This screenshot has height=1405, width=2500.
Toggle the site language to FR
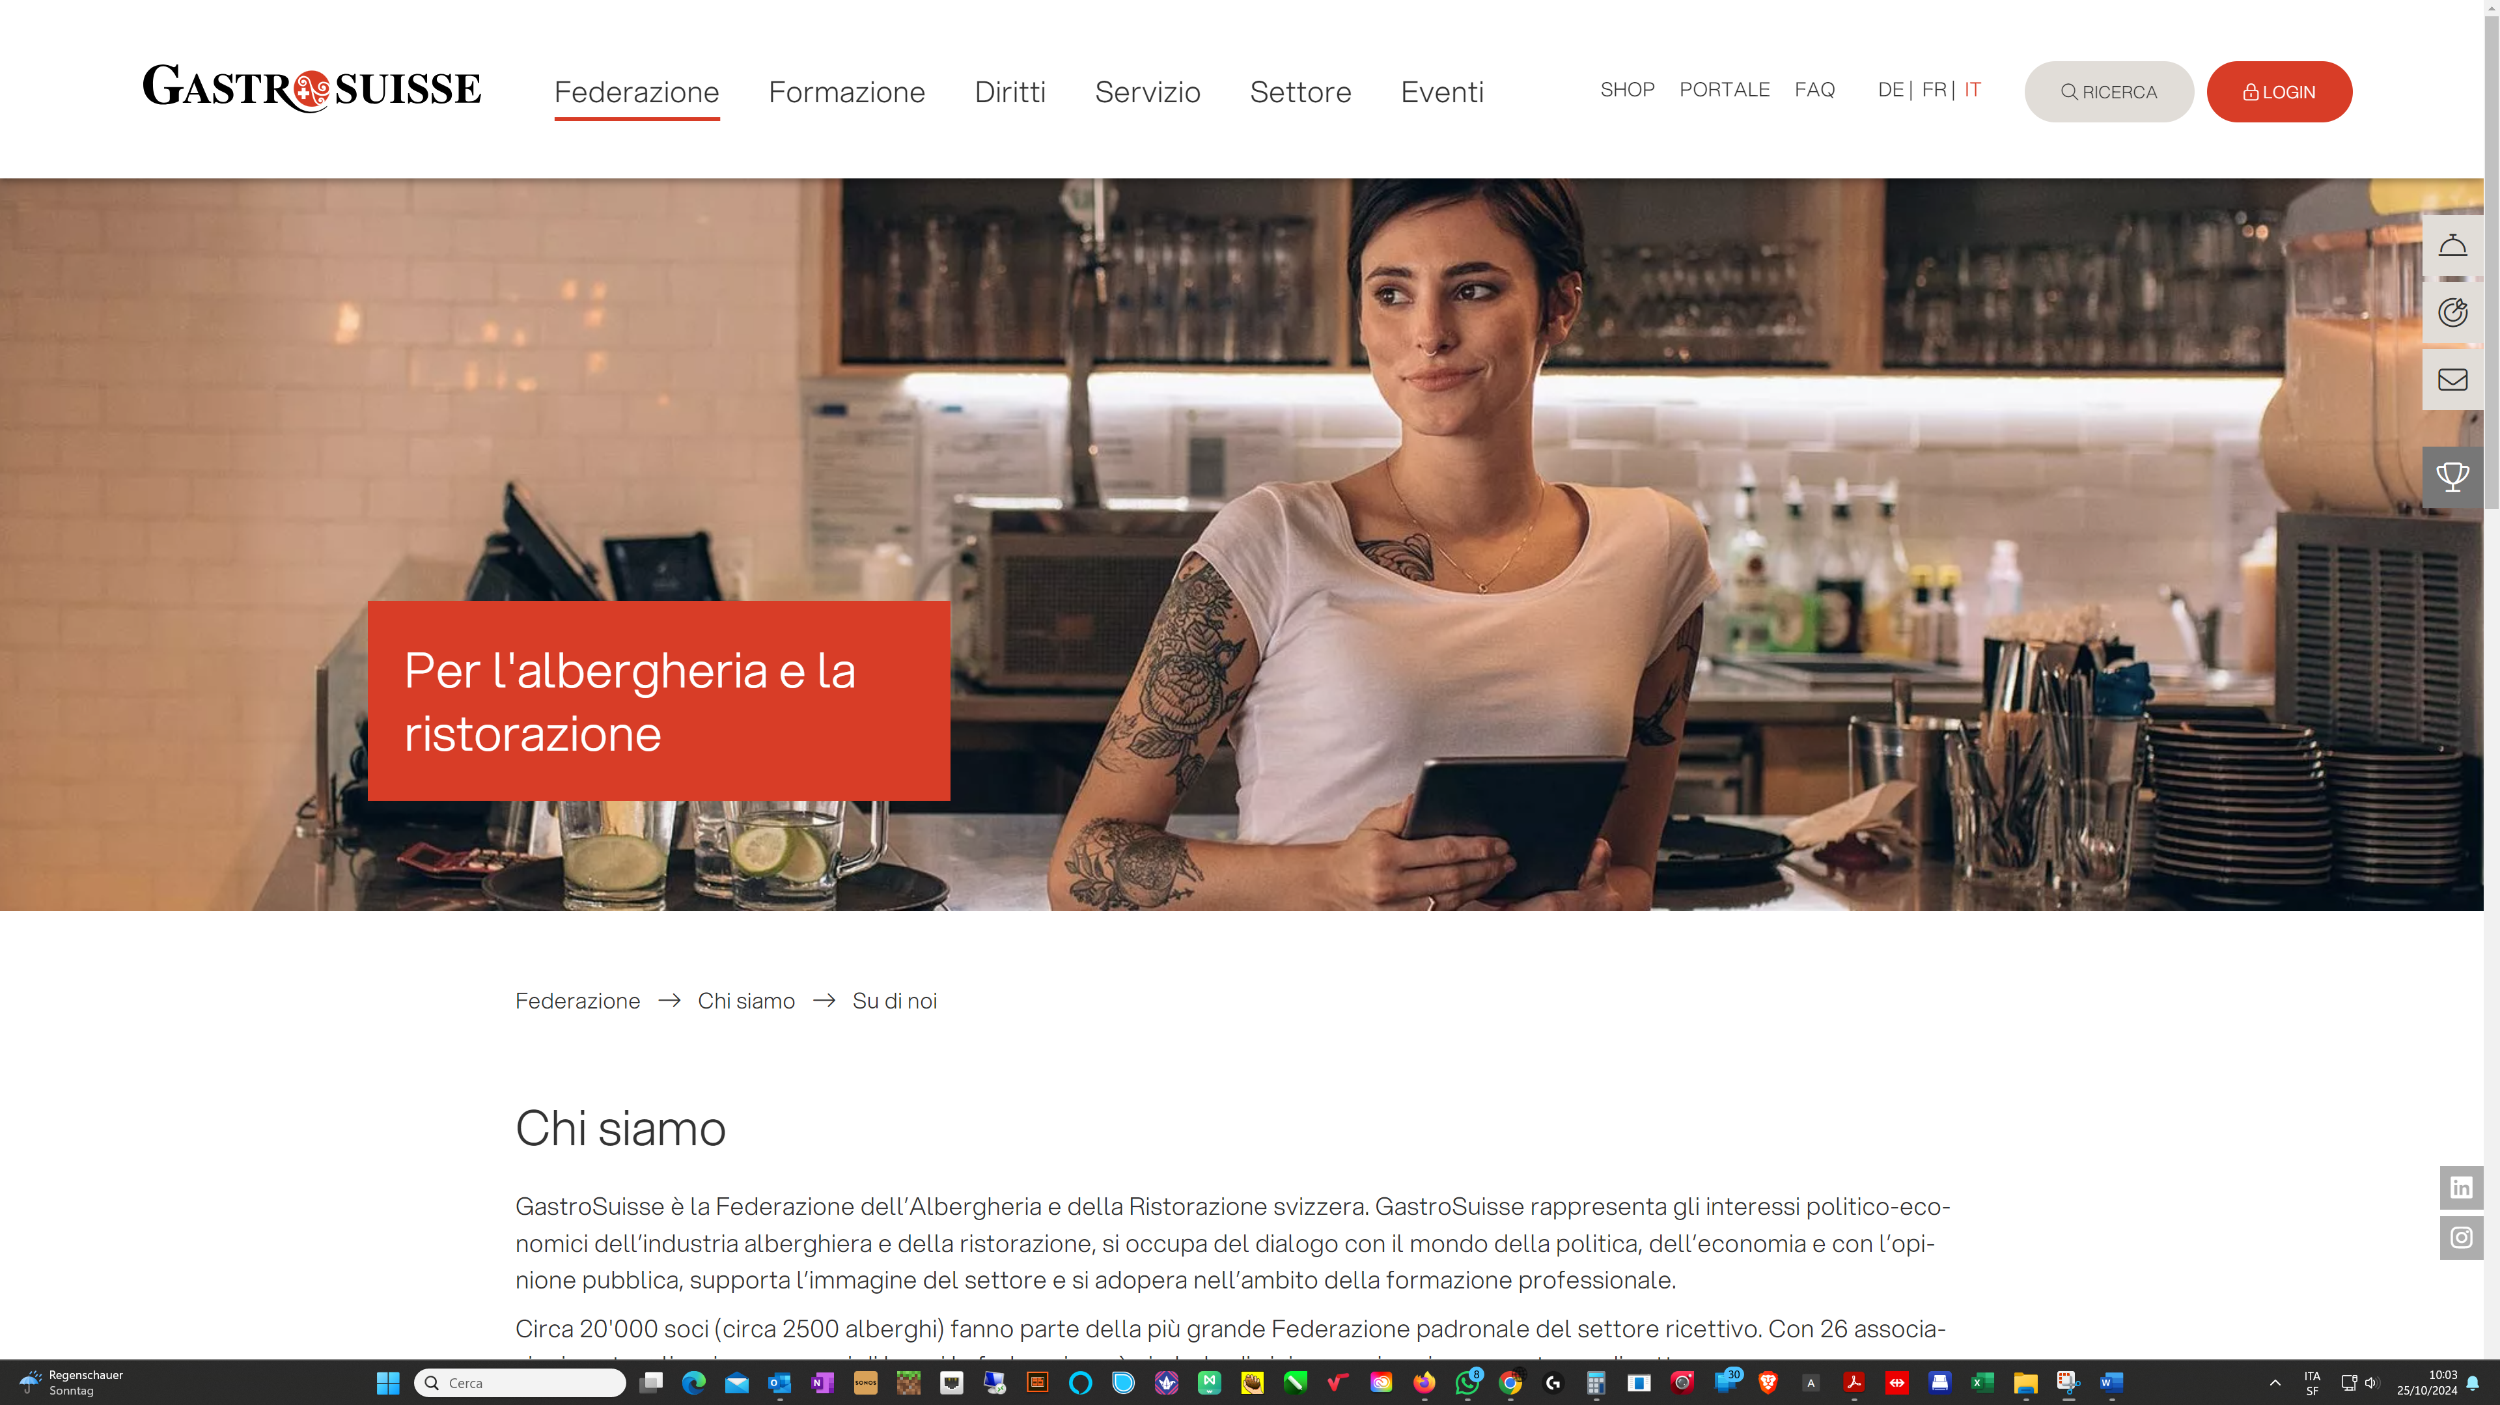click(1934, 89)
